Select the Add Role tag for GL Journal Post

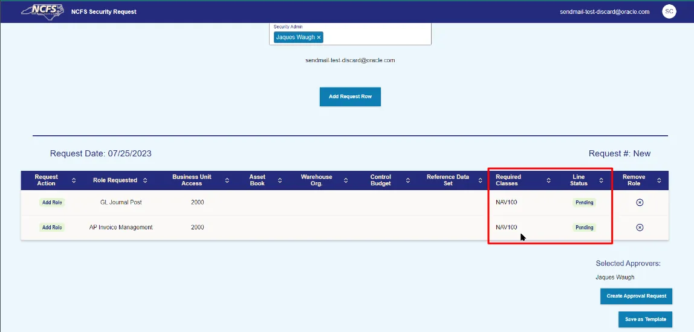[52, 202]
